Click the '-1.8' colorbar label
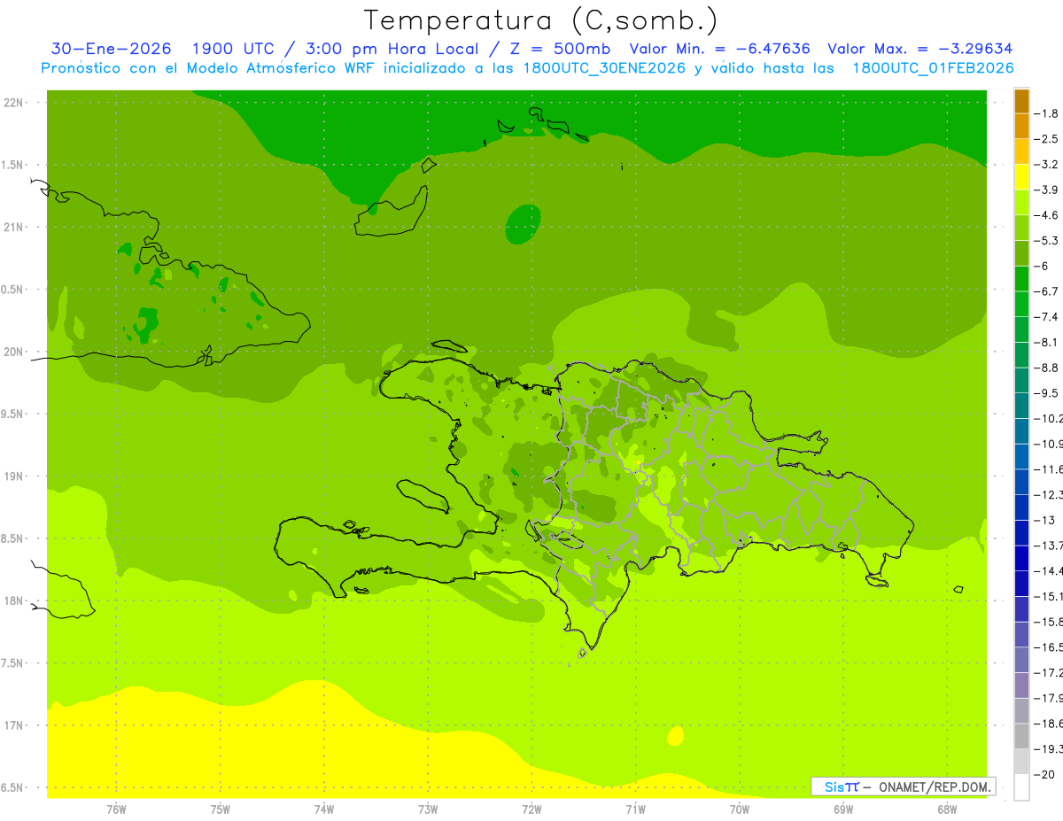 click(1047, 113)
